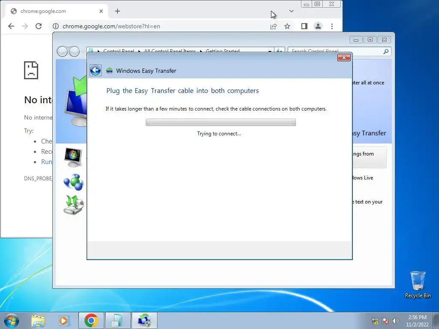
Task: Open the volume speaker tray icon
Action: tap(395, 321)
